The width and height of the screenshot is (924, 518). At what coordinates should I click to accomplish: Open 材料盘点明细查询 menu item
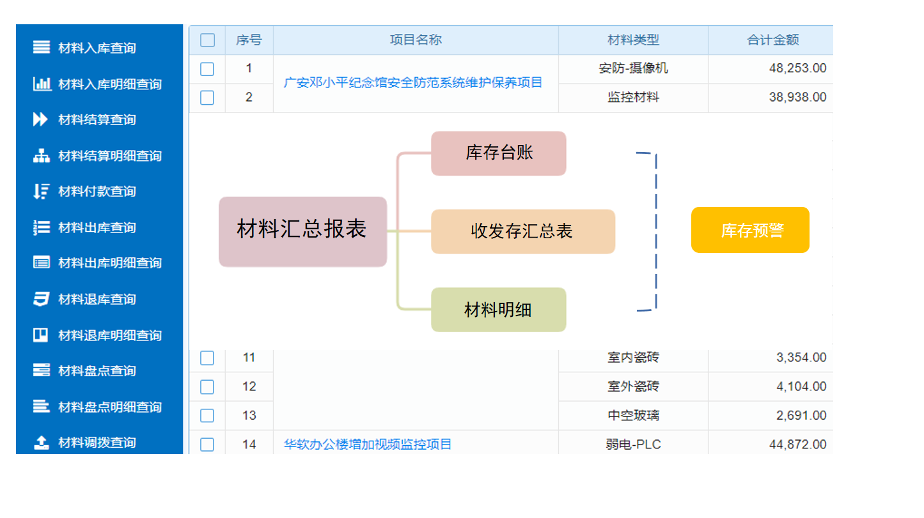(x=109, y=407)
